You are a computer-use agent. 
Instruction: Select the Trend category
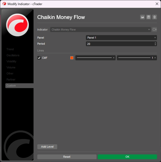[10, 49]
